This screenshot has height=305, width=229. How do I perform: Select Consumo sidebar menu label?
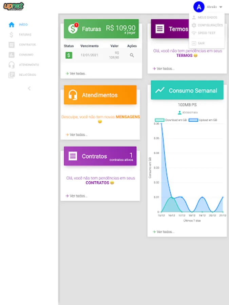tap(26, 55)
